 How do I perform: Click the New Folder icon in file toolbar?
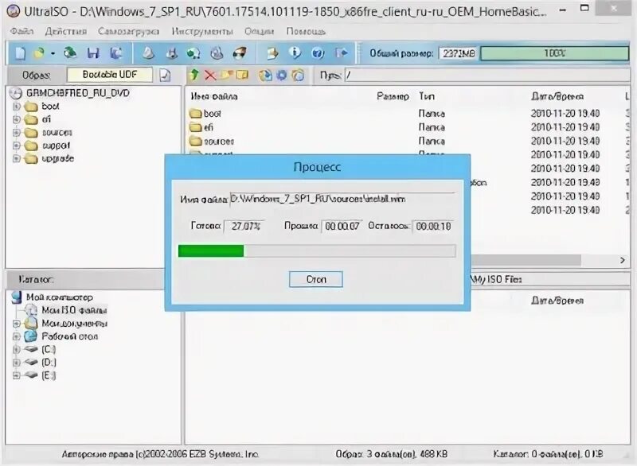(x=226, y=75)
